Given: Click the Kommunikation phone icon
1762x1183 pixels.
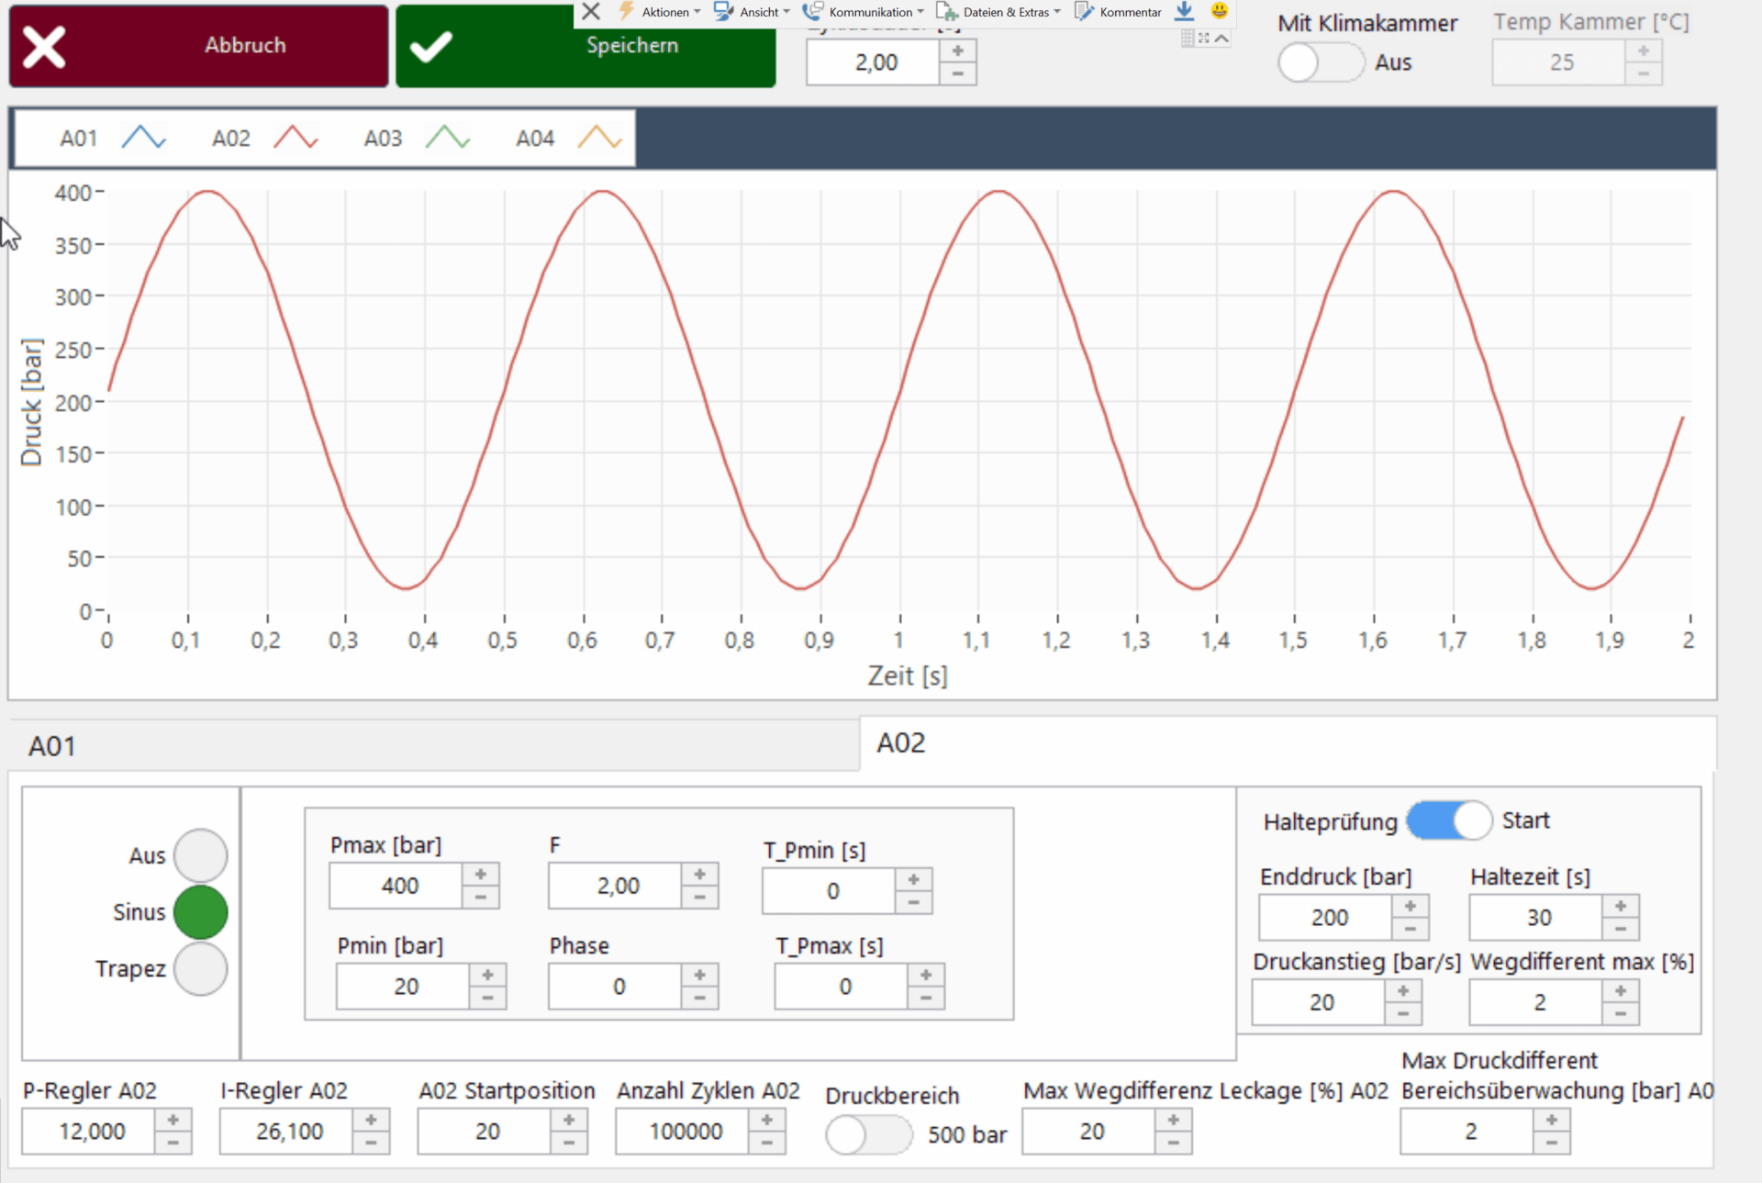Looking at the screenshot, I should [x=811, y=11].
